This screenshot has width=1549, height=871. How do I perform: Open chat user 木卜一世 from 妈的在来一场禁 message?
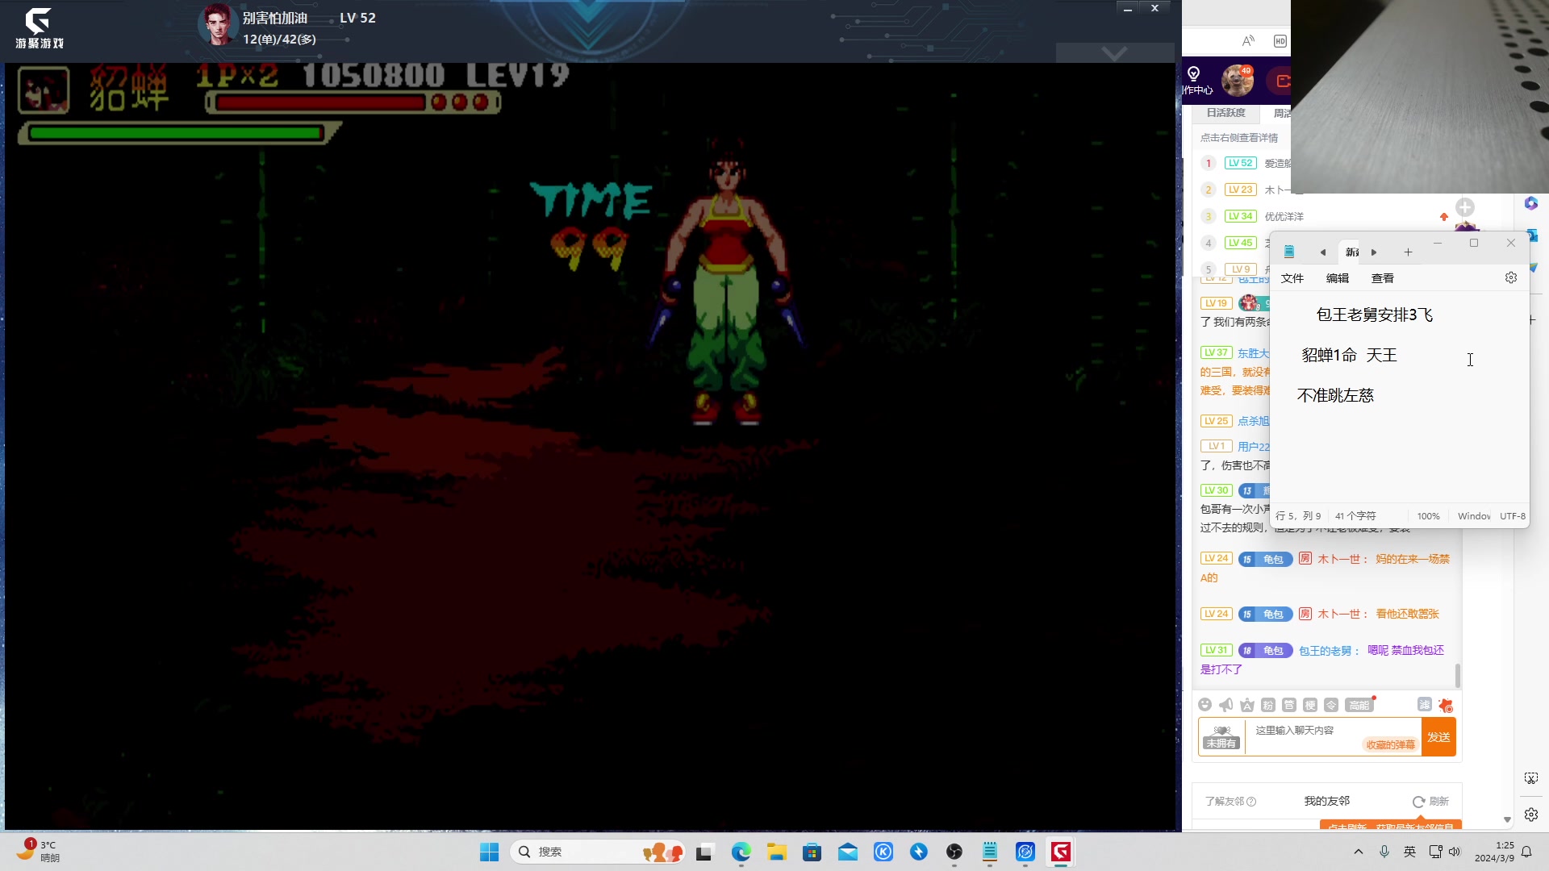(1338, 559)
